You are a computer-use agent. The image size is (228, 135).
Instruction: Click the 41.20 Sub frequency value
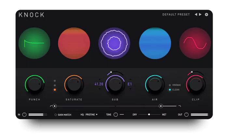(x=99, y=84)
